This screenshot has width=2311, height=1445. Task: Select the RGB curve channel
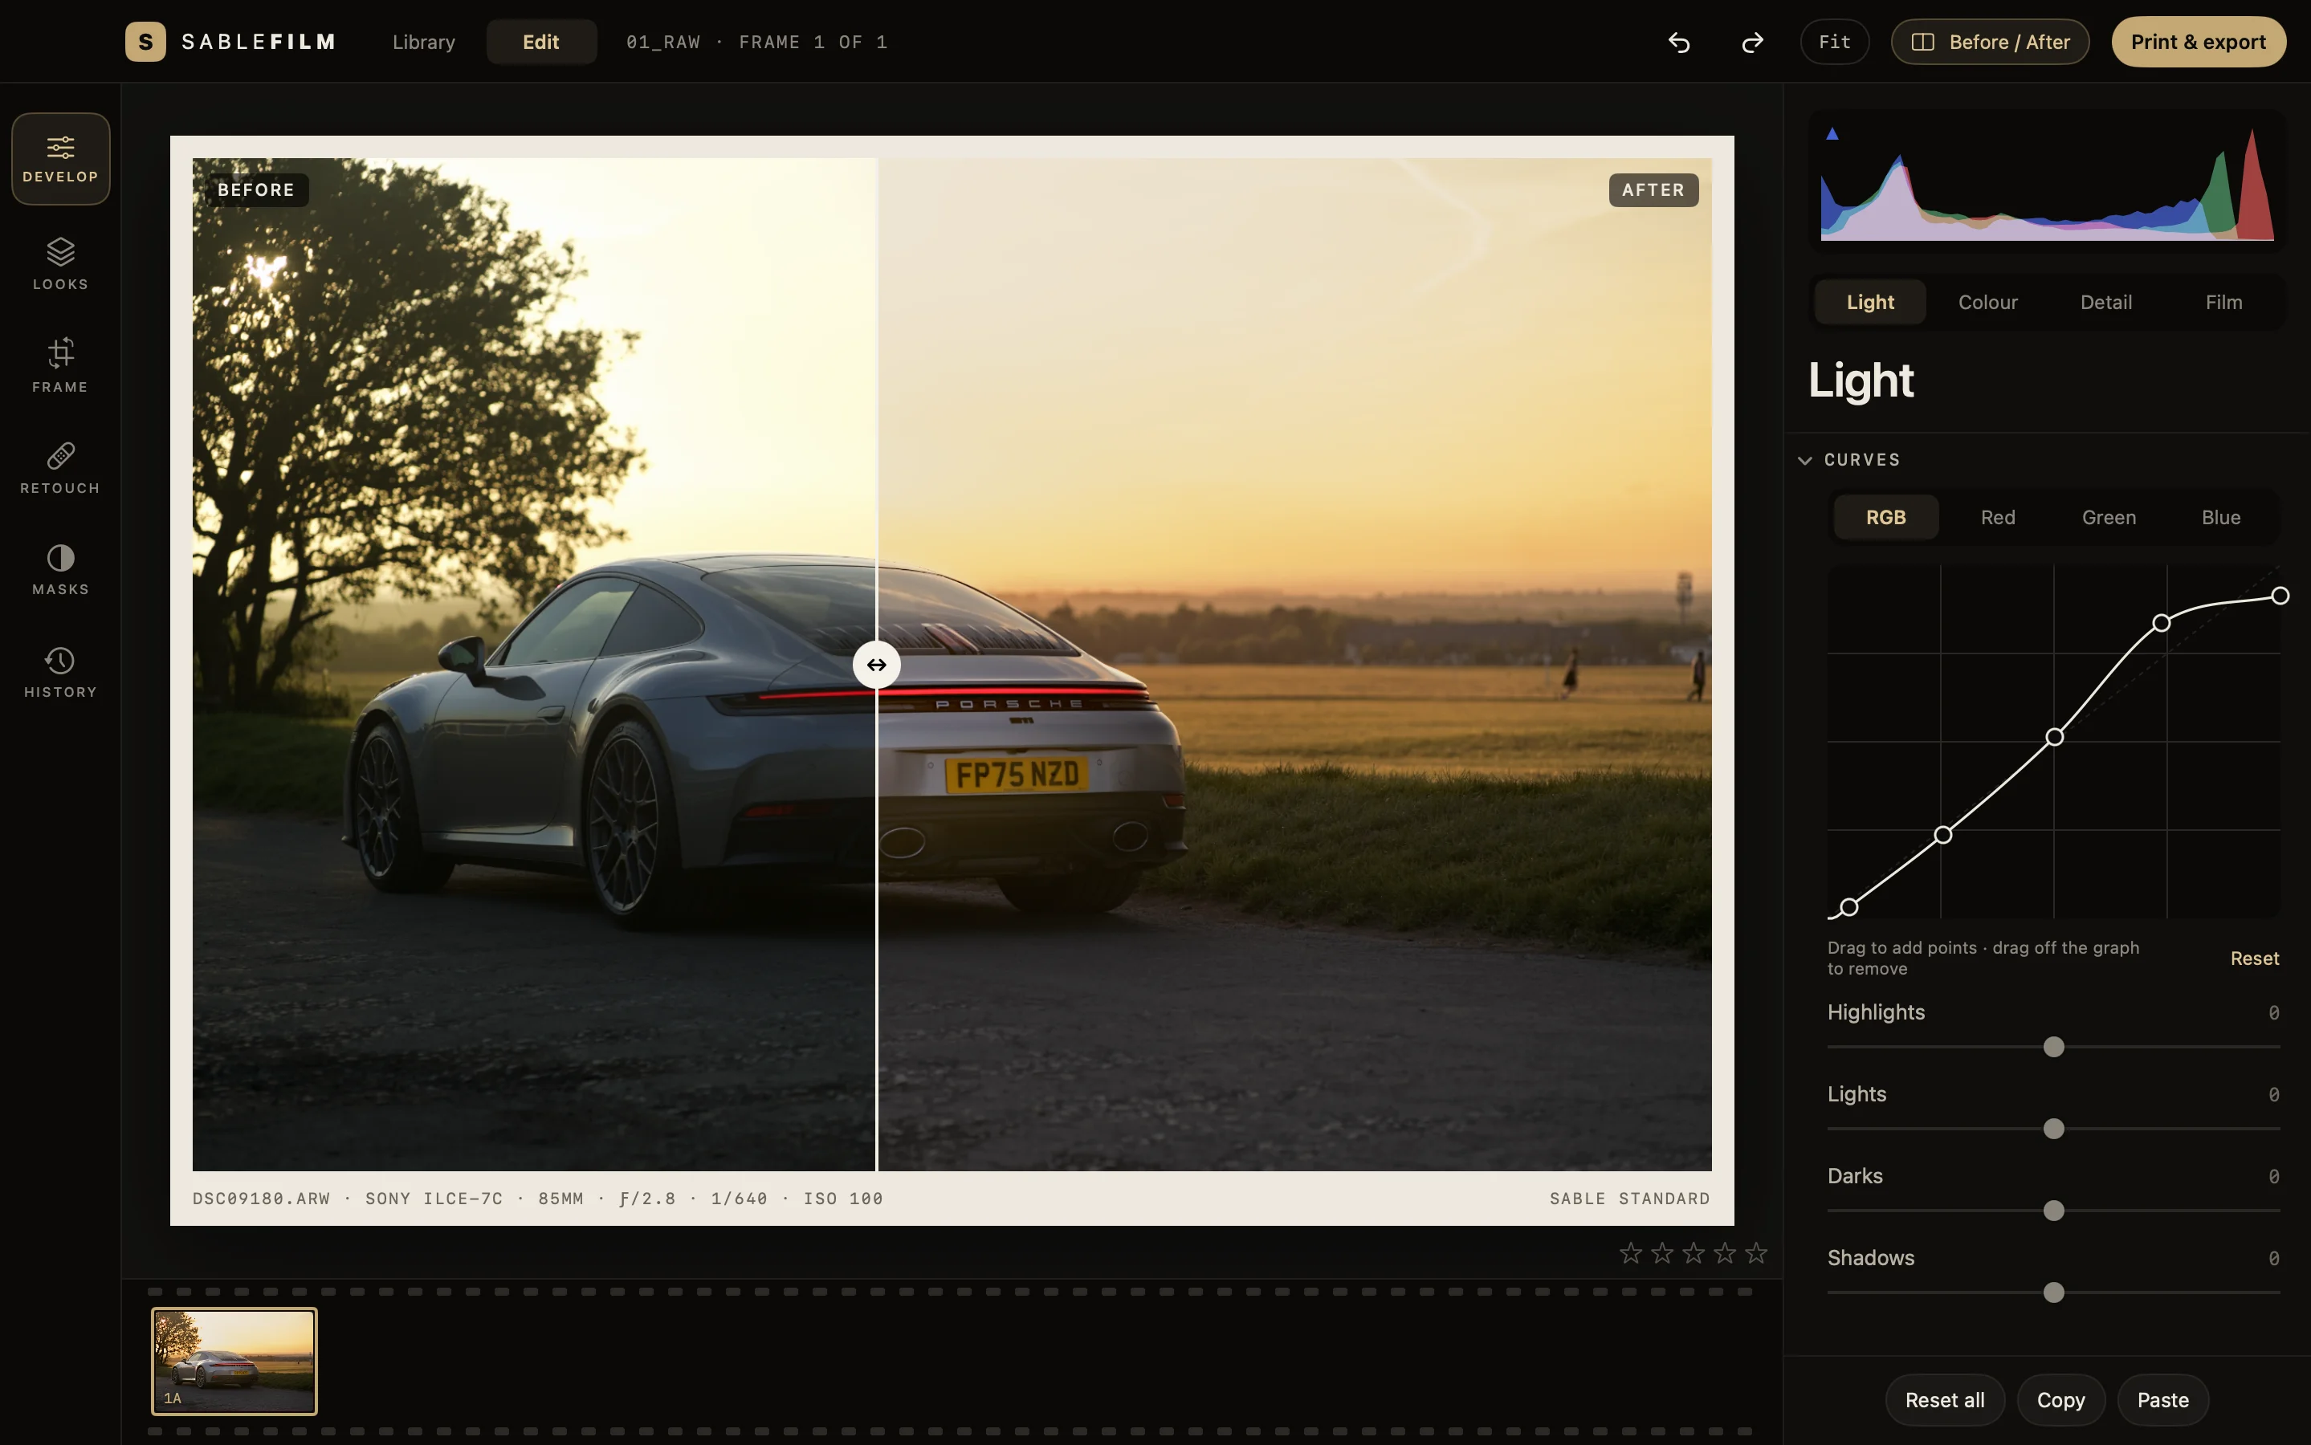pos(1885,517)
